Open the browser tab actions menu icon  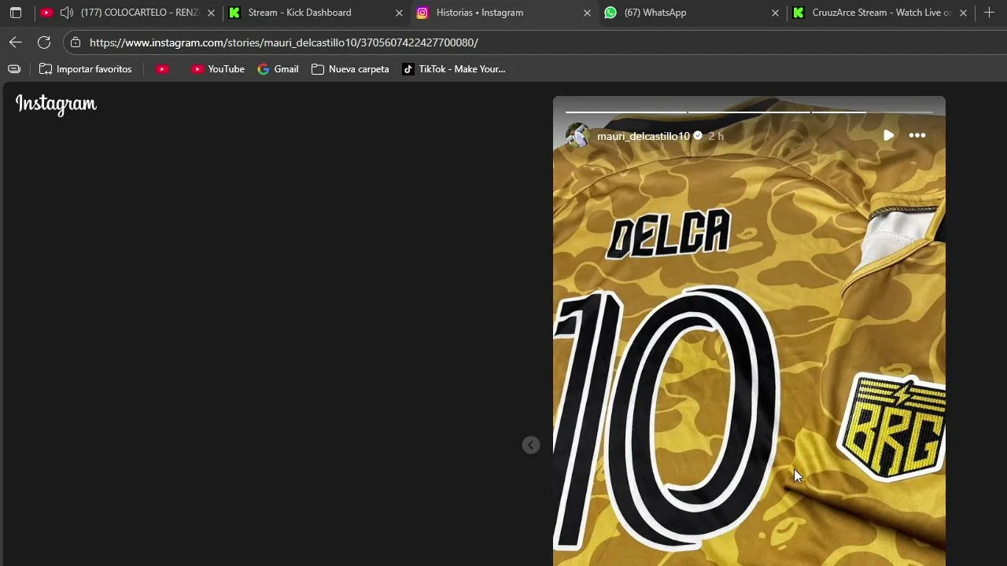(x=16, y=13)
